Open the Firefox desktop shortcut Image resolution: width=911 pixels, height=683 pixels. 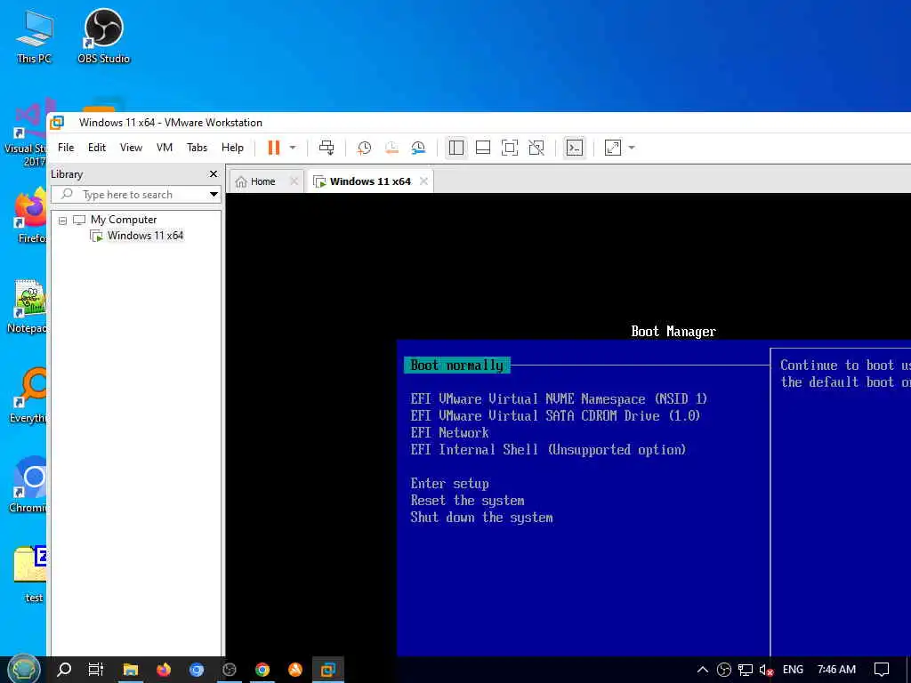click(x=29, y=216)
